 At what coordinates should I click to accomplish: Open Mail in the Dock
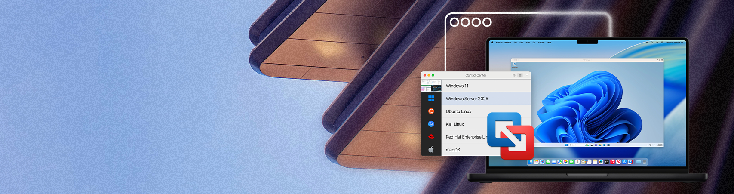point(554,162)
